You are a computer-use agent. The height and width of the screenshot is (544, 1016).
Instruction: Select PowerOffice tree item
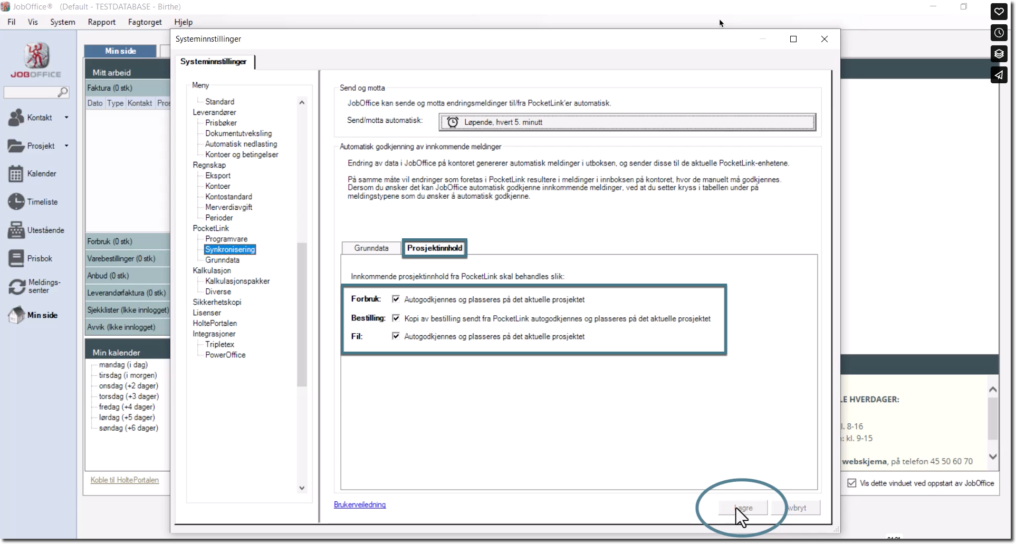[225, 355]
